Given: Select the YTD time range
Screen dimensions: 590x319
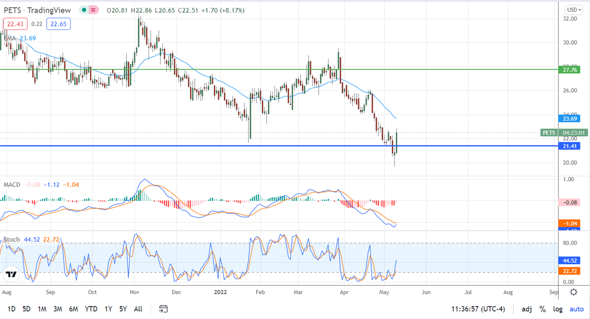Looking at the screenshot, I should coord(90,309).
